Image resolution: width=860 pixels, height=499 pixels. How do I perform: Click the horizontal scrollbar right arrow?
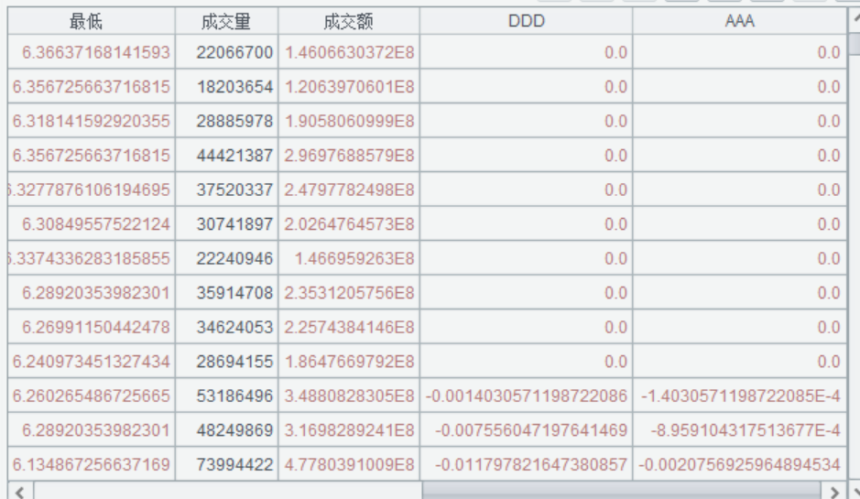click(x=834, y=492)
